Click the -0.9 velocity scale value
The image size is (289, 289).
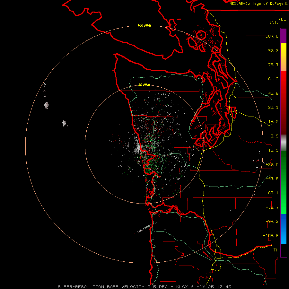(x=273, y=136)
